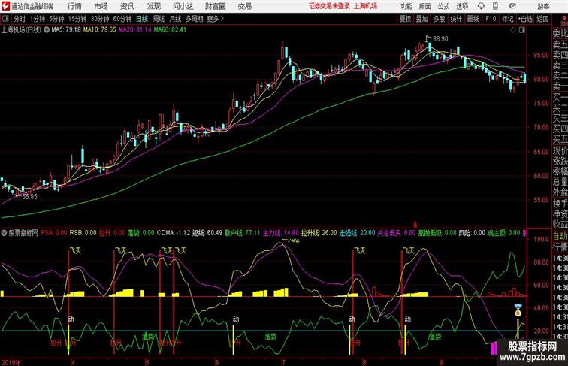Switch to the 月线 monthly tab

(x=175, y=19)
